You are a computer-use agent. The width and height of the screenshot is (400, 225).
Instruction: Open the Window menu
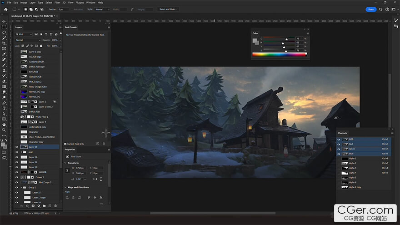coord(90,3)
